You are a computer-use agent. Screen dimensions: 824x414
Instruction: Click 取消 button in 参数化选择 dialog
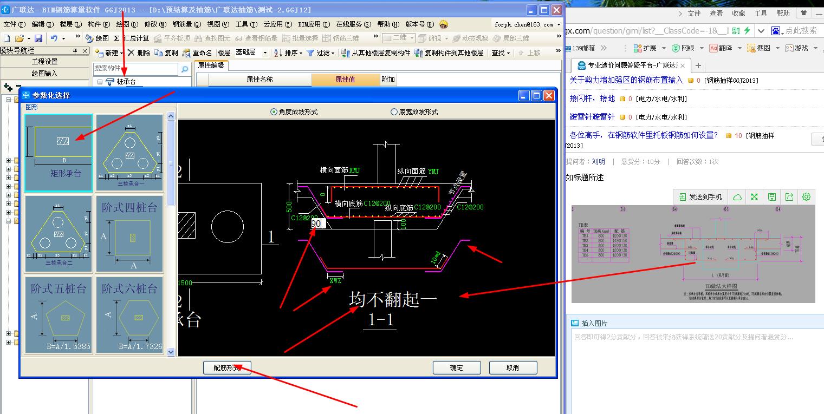coord(513,368)
